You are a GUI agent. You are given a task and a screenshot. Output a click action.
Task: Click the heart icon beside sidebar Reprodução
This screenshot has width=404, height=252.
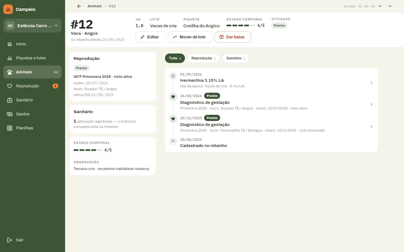10,86
